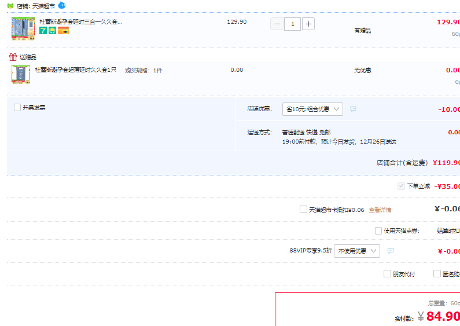Tick the 开具发票 invoice checkbox
Screen dimensions: 460x326
pos(17,108)
